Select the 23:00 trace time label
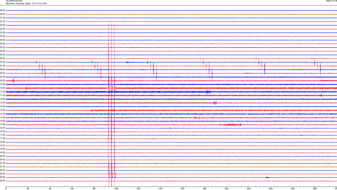The image size is (337, 190). pos(2,177)
